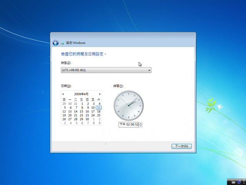246x185 pixels.
Task: Open the (UTC+08:00) 台北 time zone dropdown
Action: pyautogui.click(x=106, y=70)
